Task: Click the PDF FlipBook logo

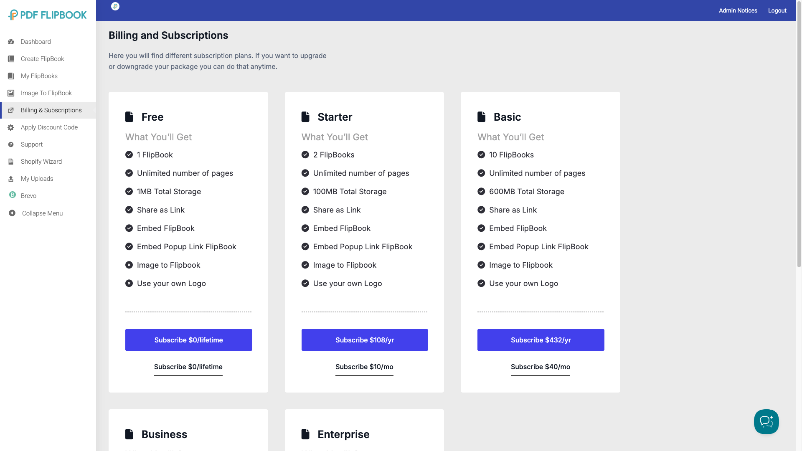Action: (48, 15)
